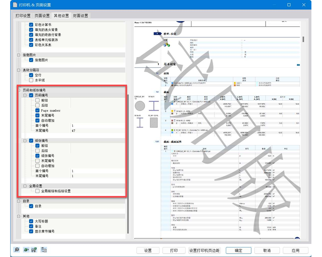This screenshot has height=257, width=322.
Task: Click the 应用 button
Action: [295, 250]
